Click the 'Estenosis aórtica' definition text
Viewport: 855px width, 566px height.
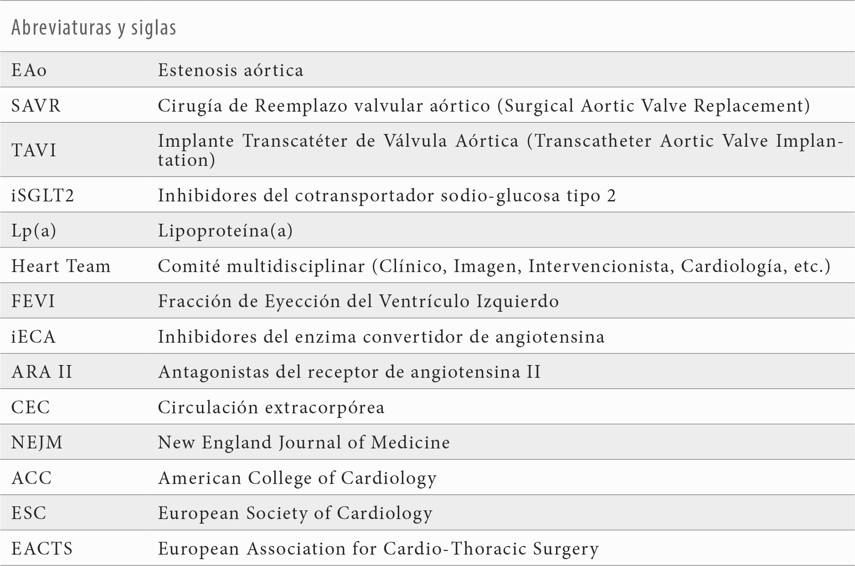point(231,70)
